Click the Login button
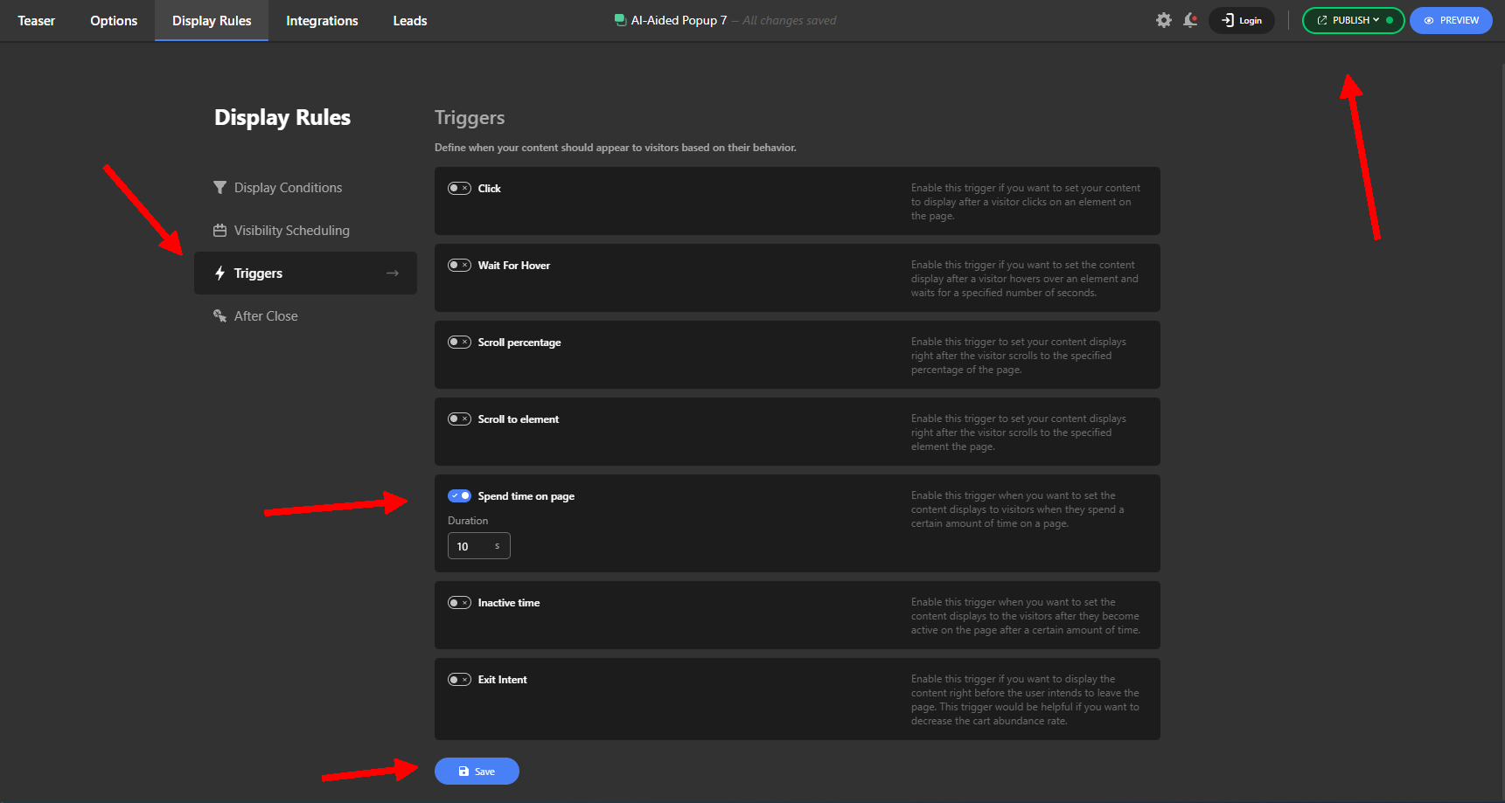This screenshot has height=803, width=1505. point(1241,20)
